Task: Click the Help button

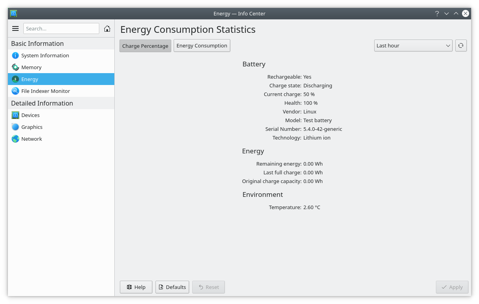Action: point(136,287)
